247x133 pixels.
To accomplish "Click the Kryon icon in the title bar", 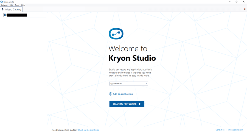I will (2, 2).
